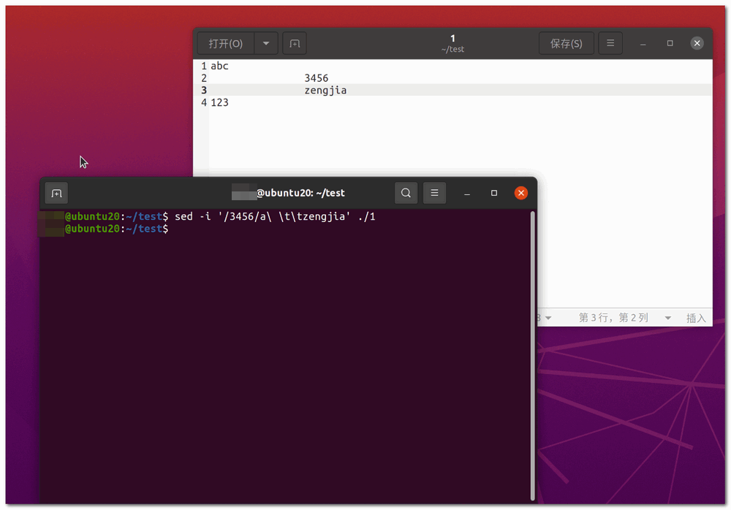This screenshot has width=731, height=510.
Task: Minimize the gedit editor window
Action: (x=643, y=43)
